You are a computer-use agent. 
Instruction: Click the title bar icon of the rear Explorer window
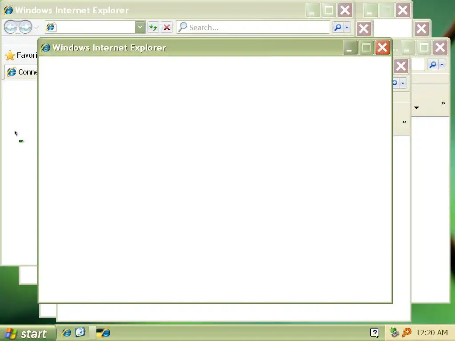8,10
